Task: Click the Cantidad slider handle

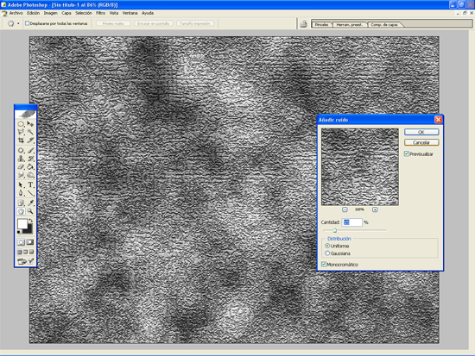Action: click(x=335, y=230)
